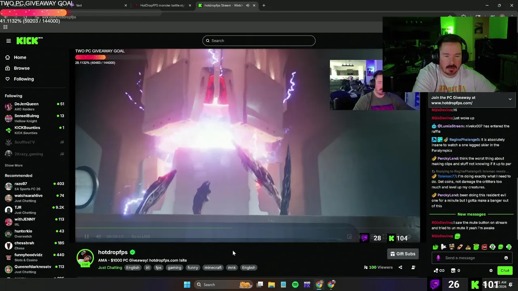Open chat settings gear

pos(491,271)
